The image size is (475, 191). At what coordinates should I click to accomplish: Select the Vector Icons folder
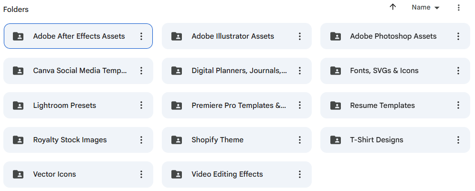(78, 174)
